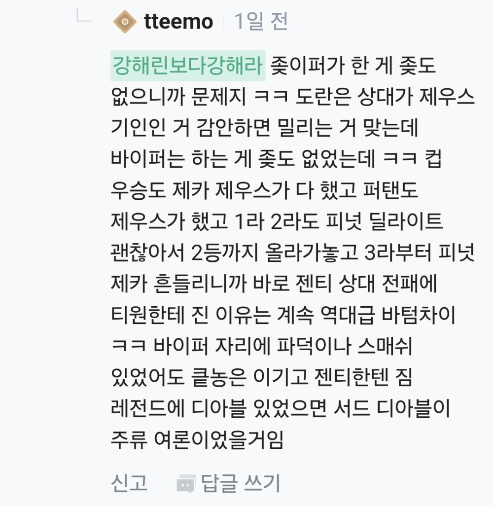Image resolution: width=493 pixels, height=506 pixels.
Task: Click the line starting with 기인인 거 감안하면
Action: point(264,128)
